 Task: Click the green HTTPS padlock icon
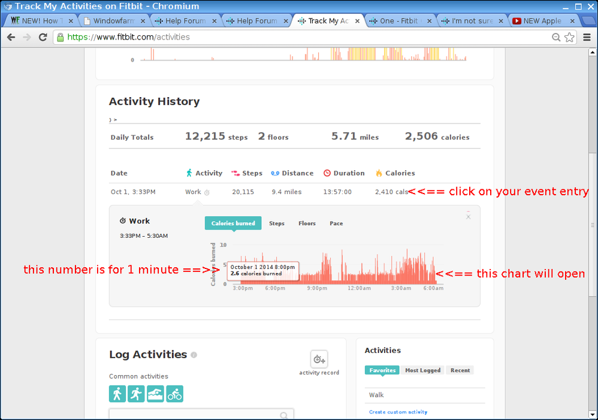(x=61, y=37)
